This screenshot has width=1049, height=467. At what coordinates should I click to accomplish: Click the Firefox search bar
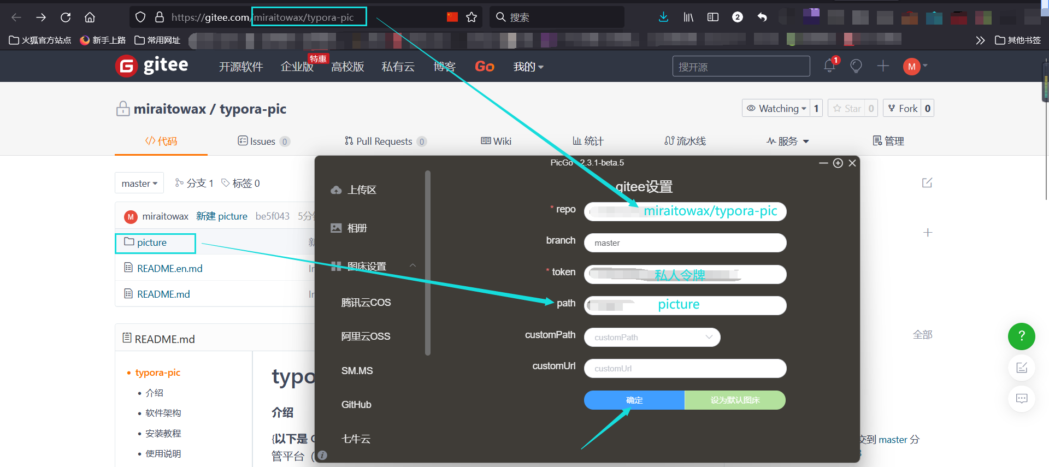pyautogui.click(x=557, y=17)
